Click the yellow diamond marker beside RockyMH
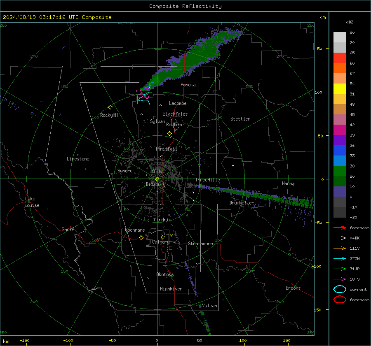 [x=110, y=107]
